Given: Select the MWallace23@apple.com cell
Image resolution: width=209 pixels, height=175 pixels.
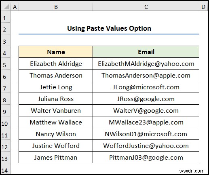Looking at the screenshot, I should pos(146,122).
